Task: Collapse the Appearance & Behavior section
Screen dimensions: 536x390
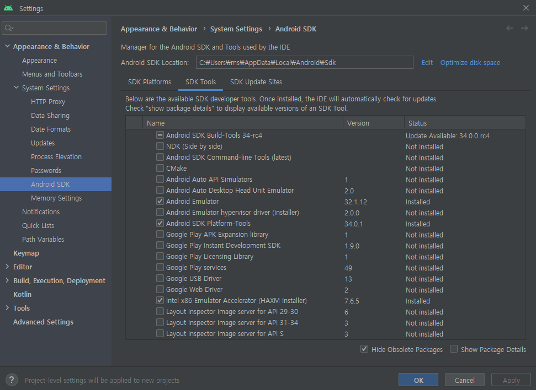Action: coord(7,46)
